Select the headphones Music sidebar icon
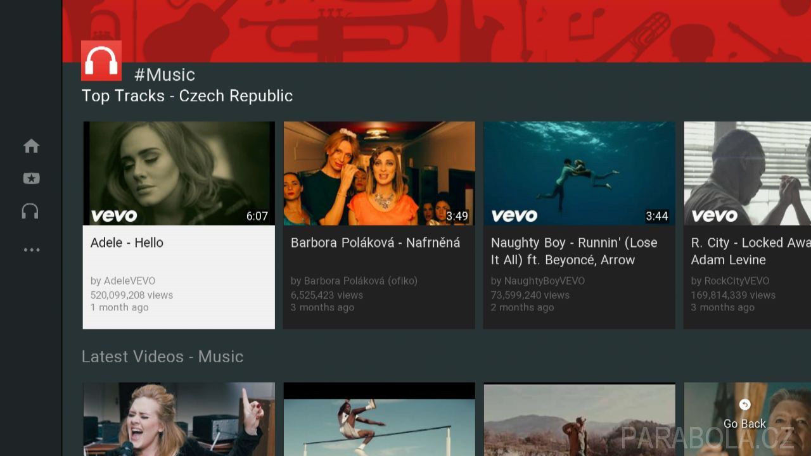 pos(30,212)
